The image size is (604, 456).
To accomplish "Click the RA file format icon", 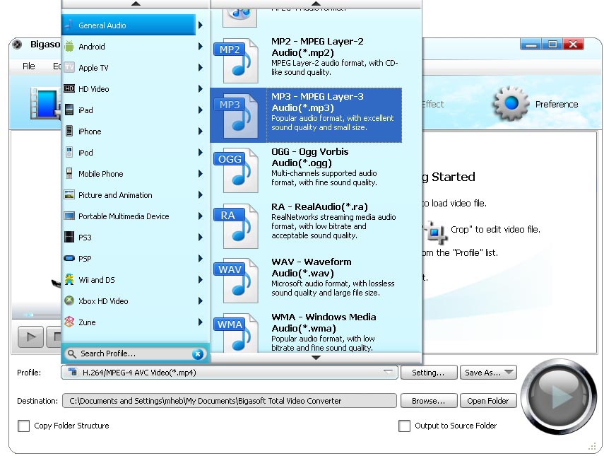I will click(235, 226).
